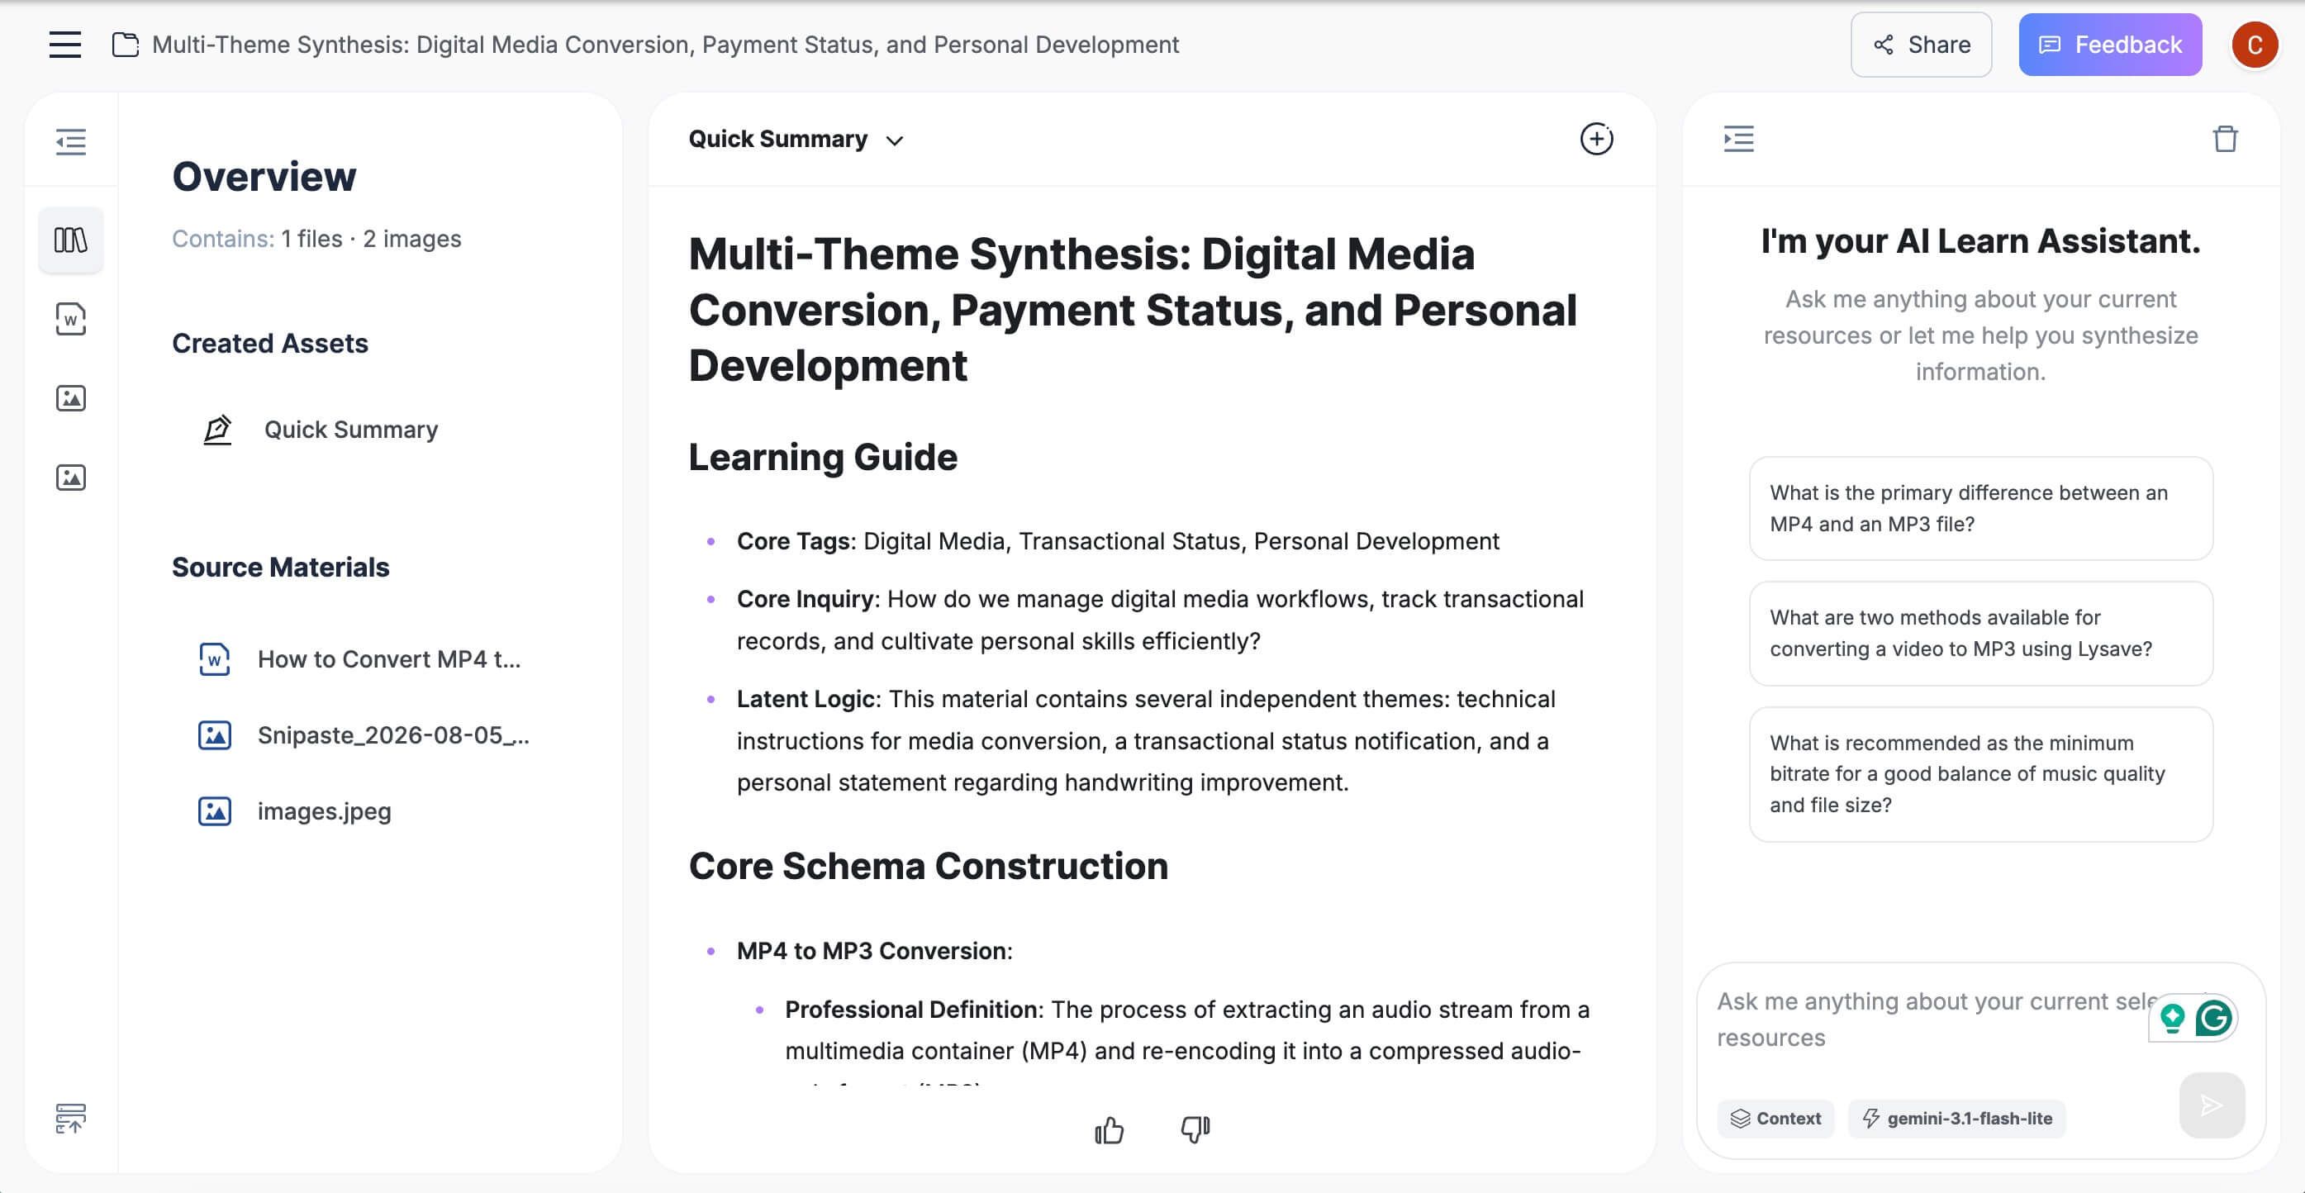Click the Grammarly icon in chat input
This screenshot has height=1193, width=2305.
point(2214,1019)
